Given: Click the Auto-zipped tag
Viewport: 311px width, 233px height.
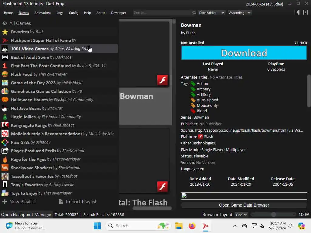Looking at the screenshot, I should point(207,100).
